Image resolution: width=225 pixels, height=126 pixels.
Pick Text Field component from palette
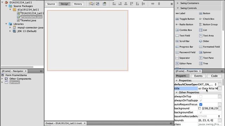183,36
